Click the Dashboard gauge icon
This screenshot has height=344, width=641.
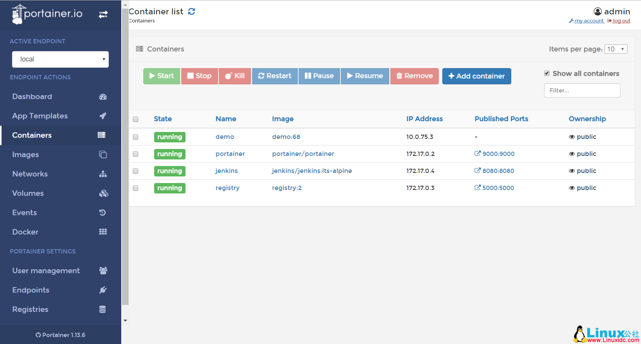coord(103,97)
